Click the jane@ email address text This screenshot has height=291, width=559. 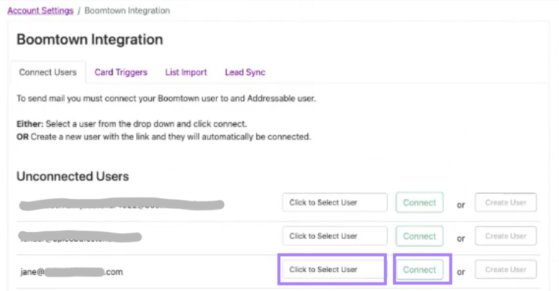71,272
